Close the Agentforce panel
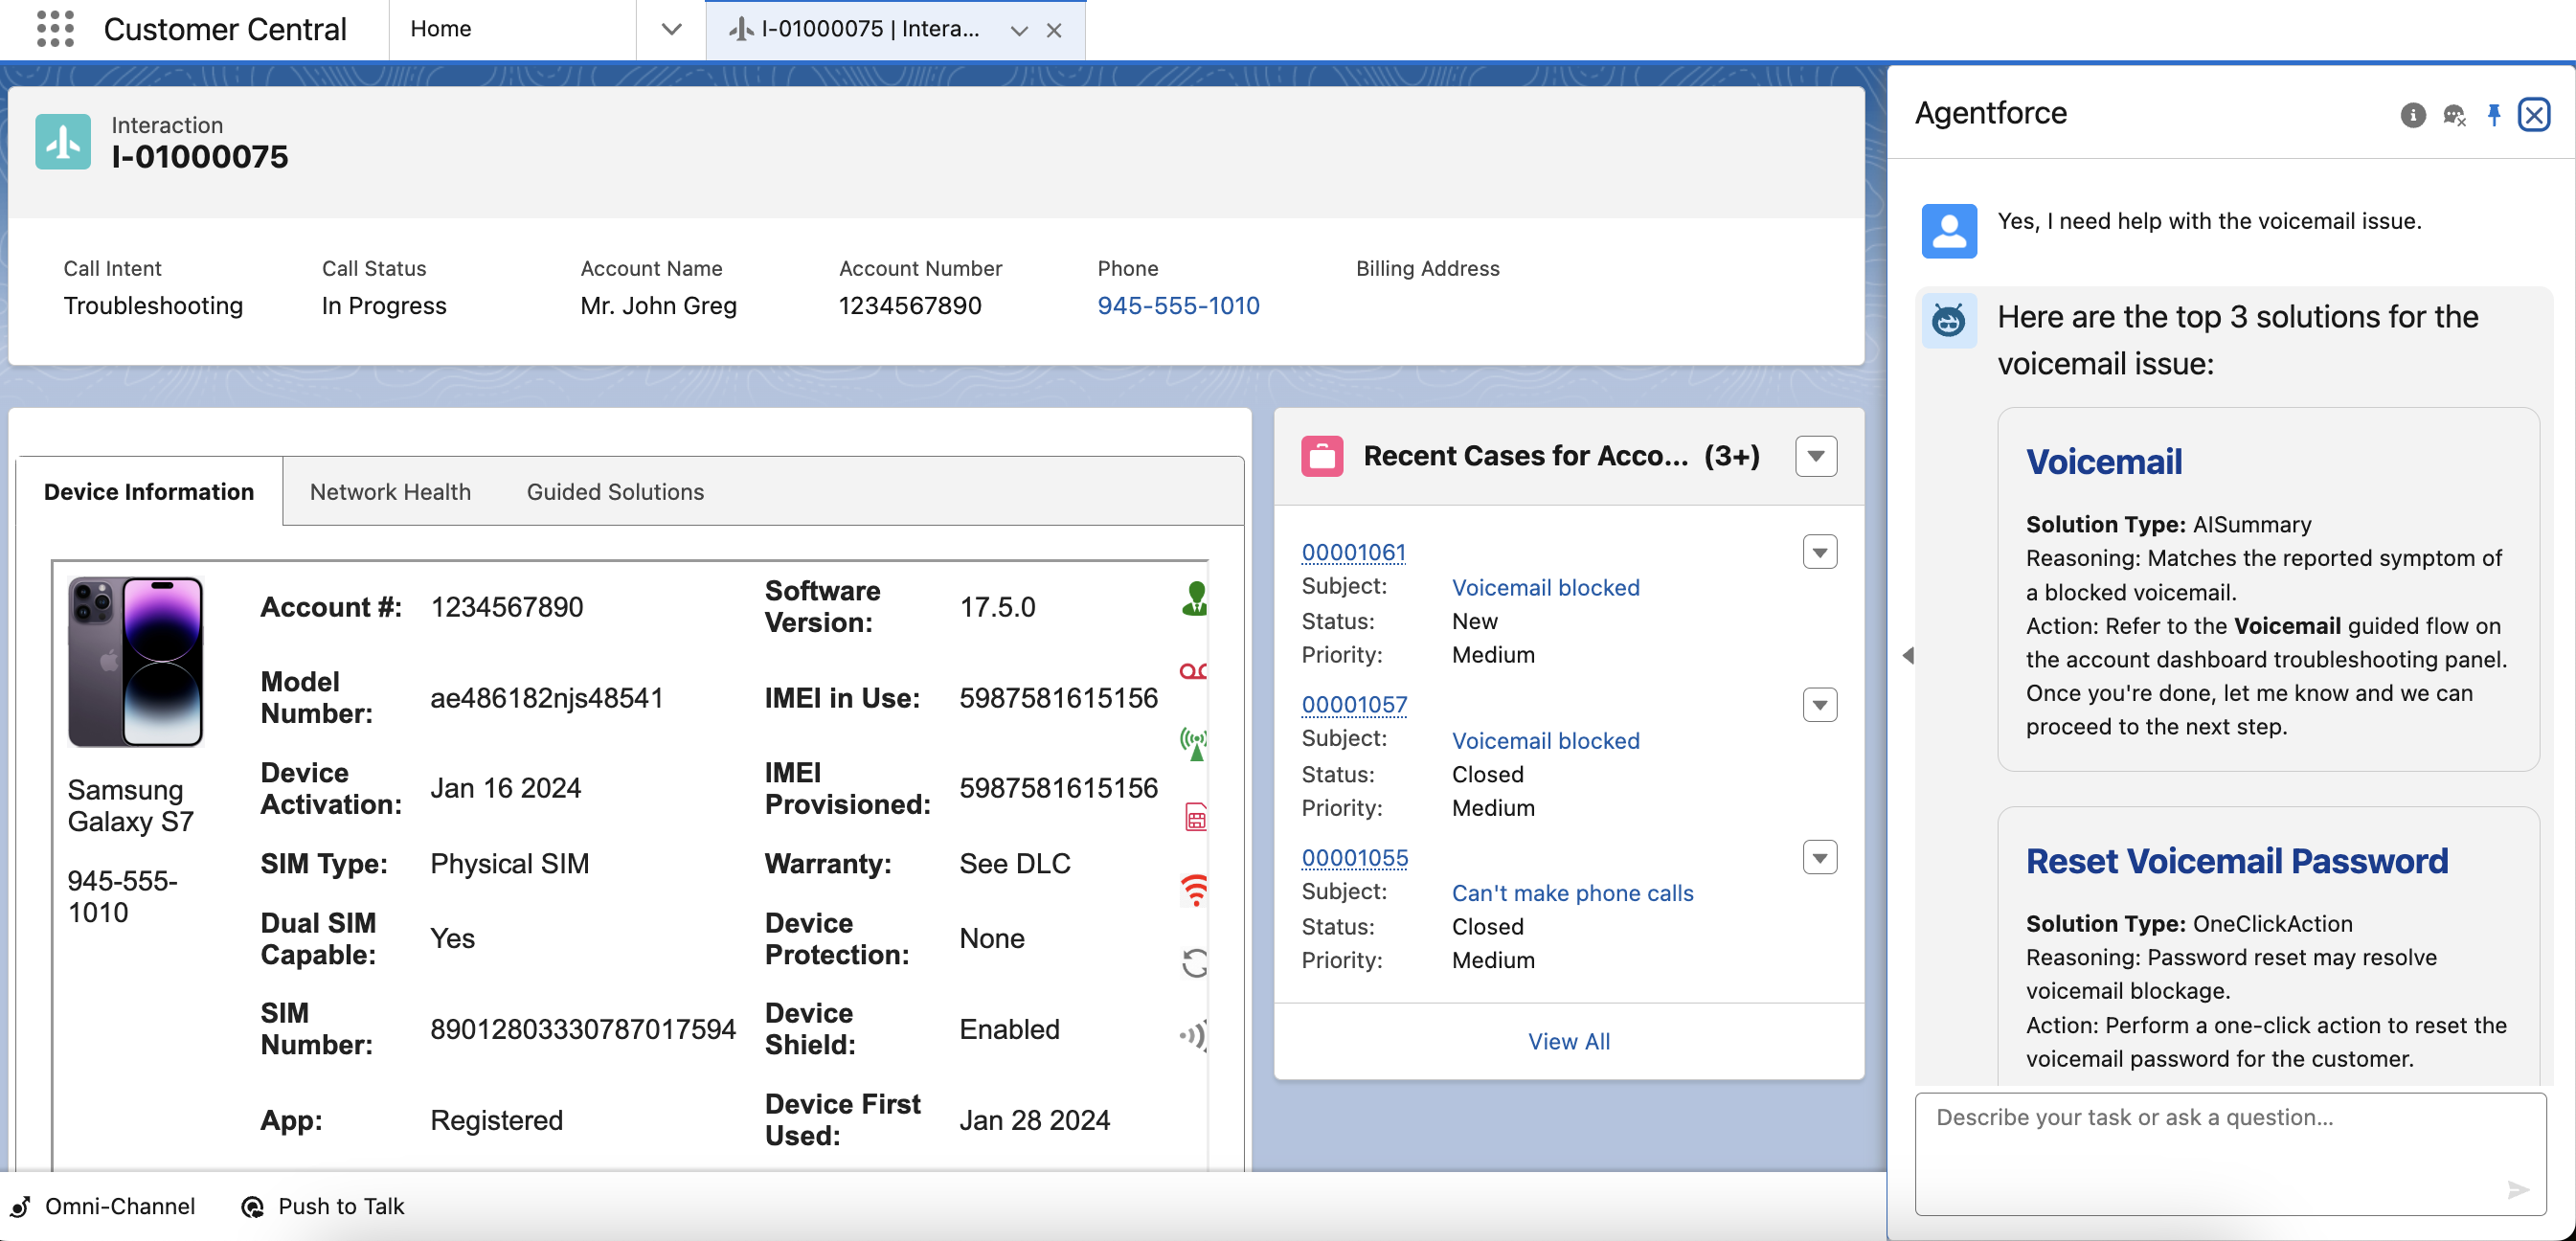The width and height of the screenshot is (2576, 1241). [x=2534, y=115]
